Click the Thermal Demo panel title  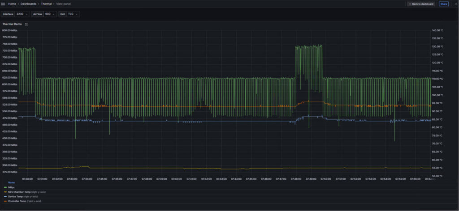tap(12, 24)
